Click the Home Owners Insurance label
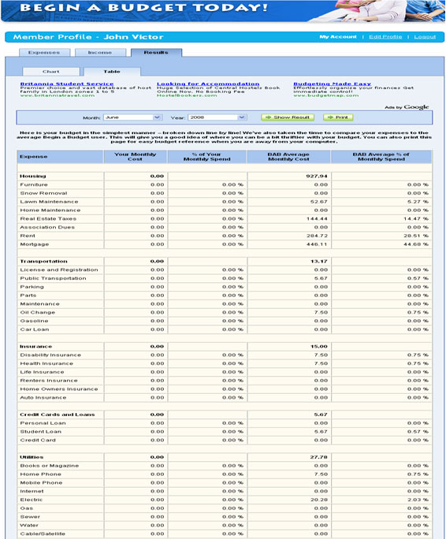The width and height of the screenshot is (446, 539). (59, 389)
